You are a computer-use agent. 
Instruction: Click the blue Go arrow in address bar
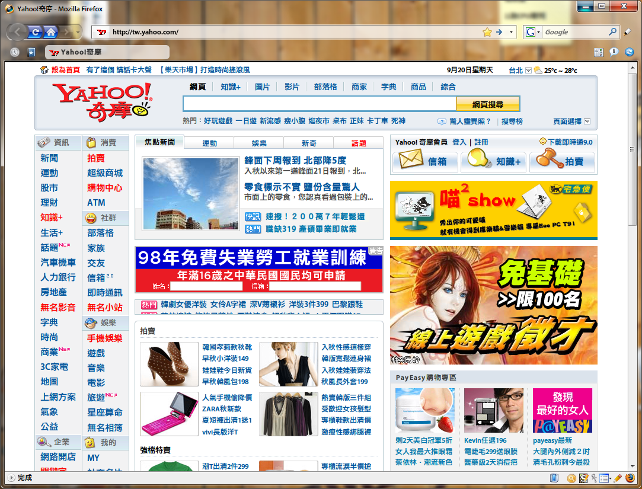click(499, 32)
